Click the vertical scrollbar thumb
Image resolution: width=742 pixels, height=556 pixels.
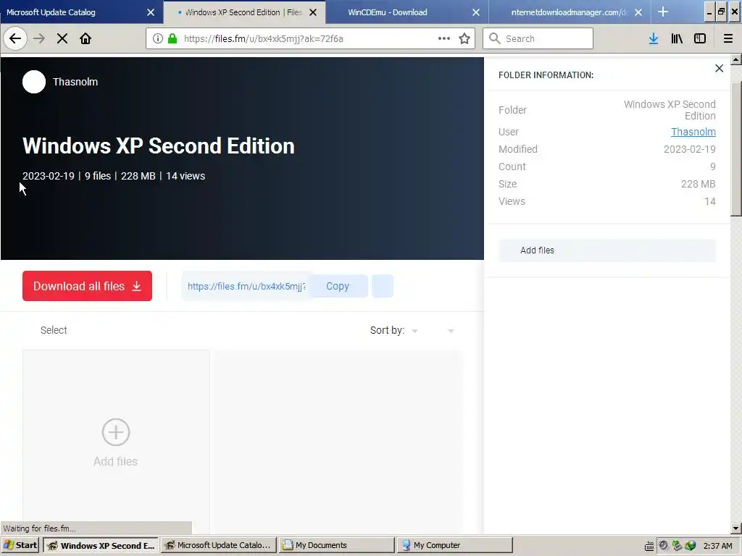[736, 148]
